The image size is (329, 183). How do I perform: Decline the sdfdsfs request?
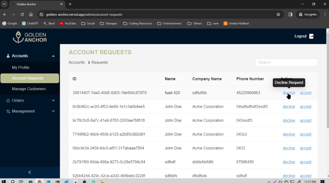coord(289,176)
